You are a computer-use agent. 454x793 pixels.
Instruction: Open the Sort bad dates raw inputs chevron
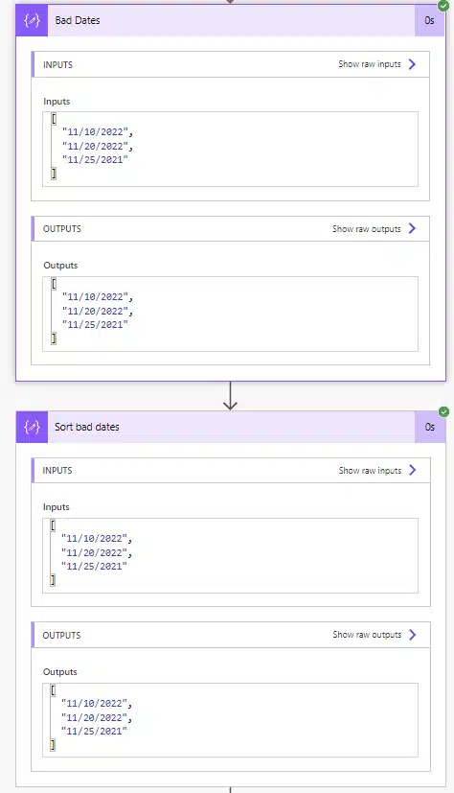coord(413,471)
